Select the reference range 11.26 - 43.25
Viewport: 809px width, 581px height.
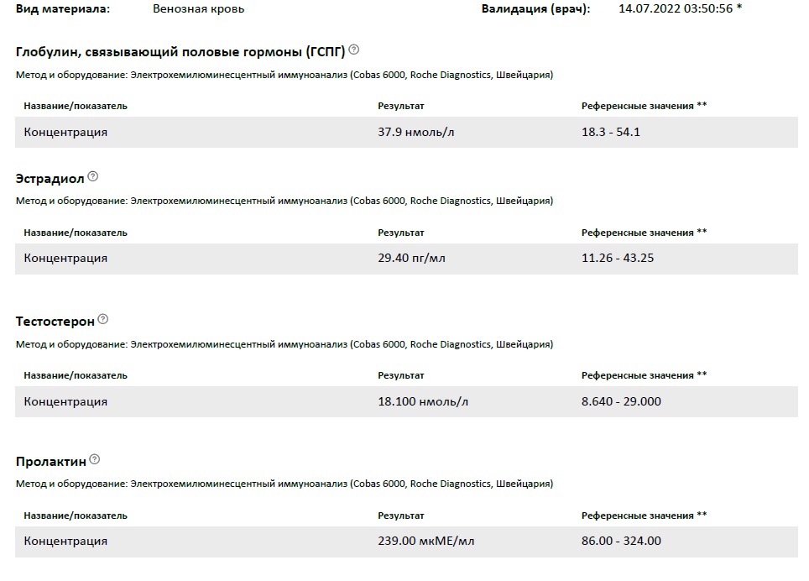pyautogui.click(x=617, y=258)
